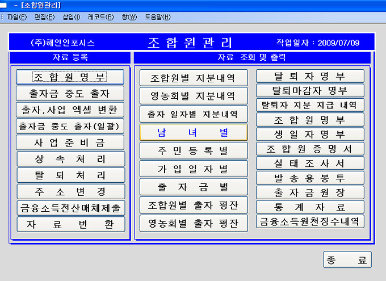
Task: Open the 탈퇴자명부 button
Action: [310, 76]
